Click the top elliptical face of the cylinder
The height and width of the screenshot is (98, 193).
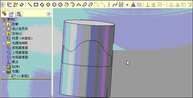click(89, 23)
